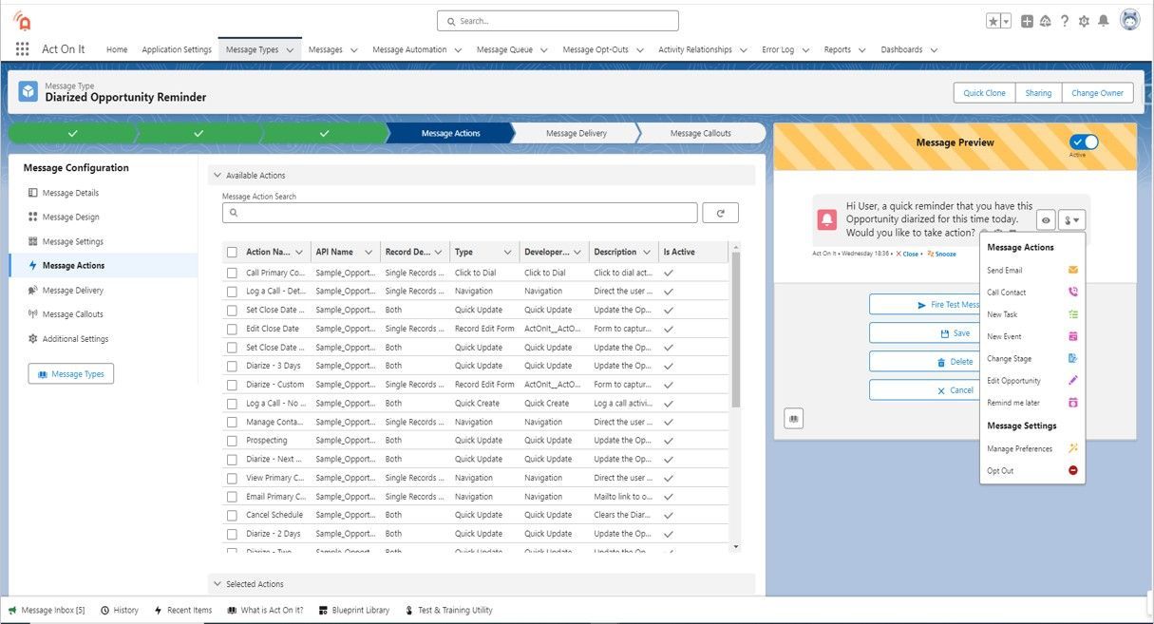Expand the Selected Actions section
The height and width of the screenshot is (624, 1154).
tap(218, 584)
